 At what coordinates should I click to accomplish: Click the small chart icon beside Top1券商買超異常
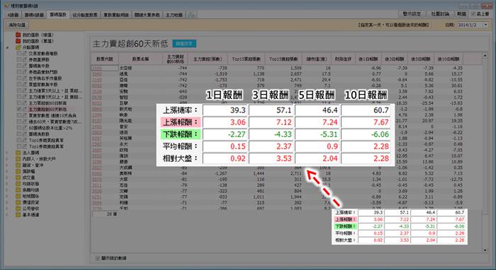25,141
